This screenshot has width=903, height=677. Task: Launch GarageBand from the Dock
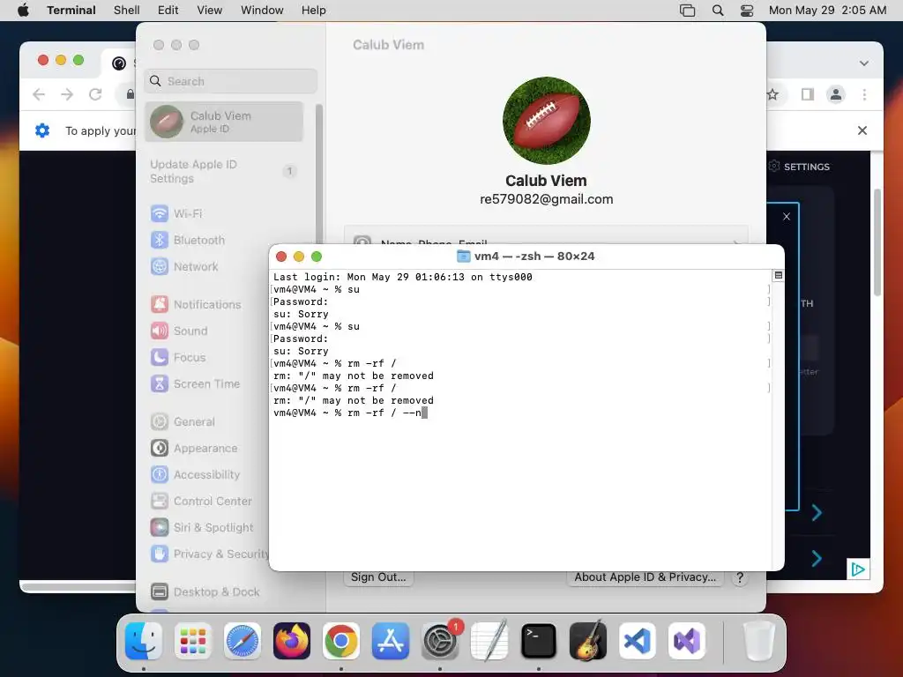point(588,641)
